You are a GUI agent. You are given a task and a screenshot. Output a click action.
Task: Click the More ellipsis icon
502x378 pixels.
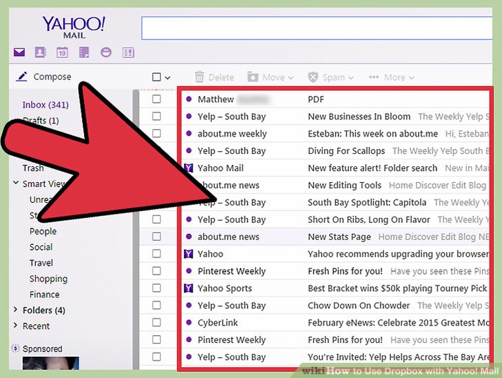tap(374, 77)
